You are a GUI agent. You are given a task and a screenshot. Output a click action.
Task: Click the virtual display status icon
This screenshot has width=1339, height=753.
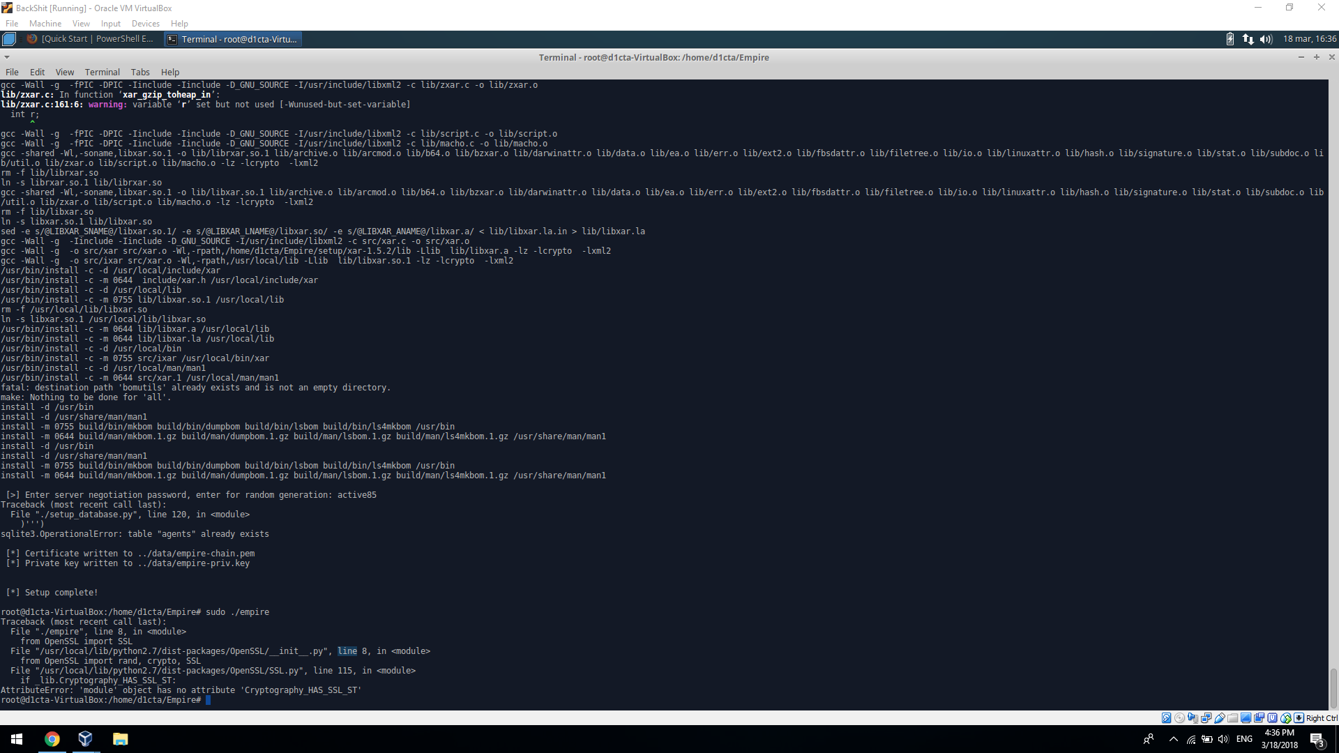point(1246,717)
